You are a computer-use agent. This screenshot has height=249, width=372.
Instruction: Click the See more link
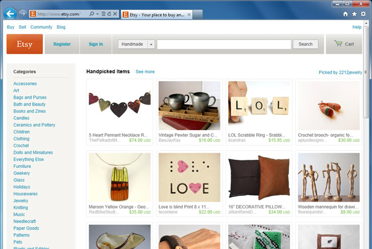[x=145, y=72]
